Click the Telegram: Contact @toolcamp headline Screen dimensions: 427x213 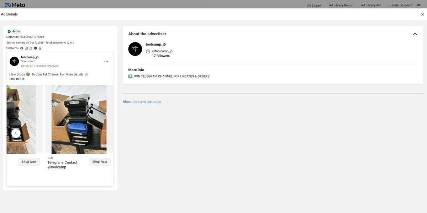coord(62,165)
